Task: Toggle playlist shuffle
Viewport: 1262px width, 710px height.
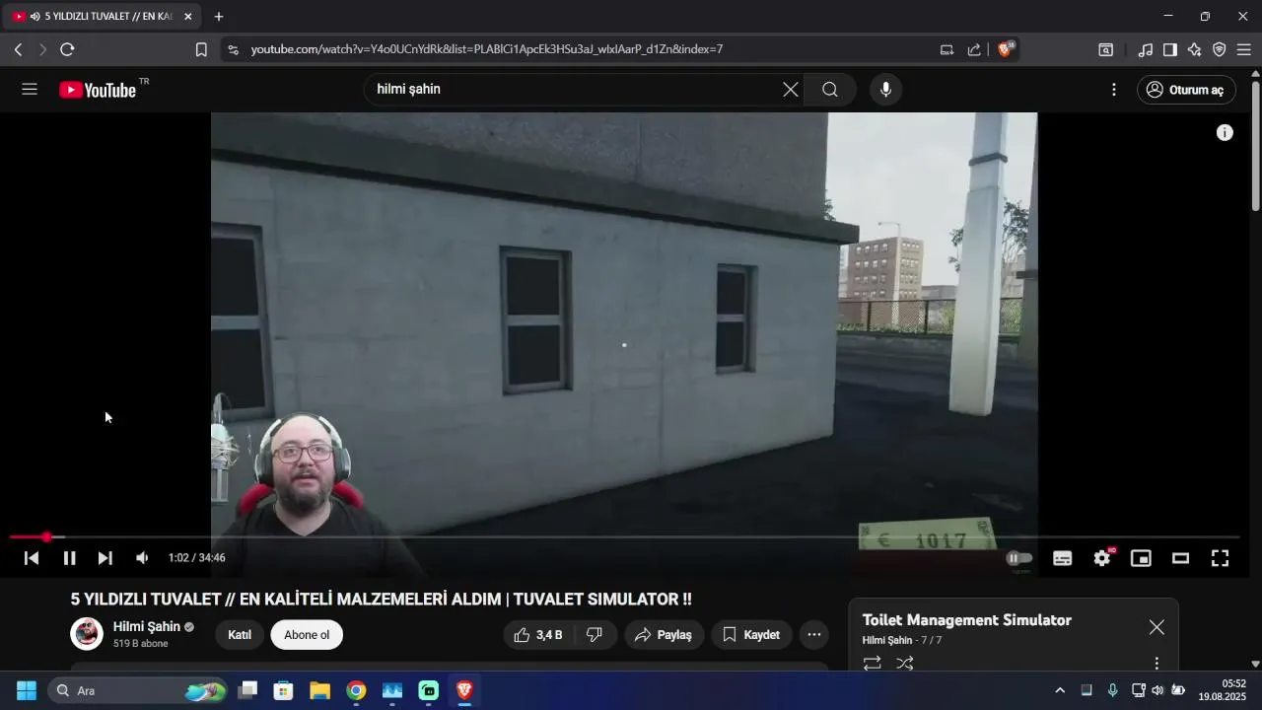Action: [904, 664]
